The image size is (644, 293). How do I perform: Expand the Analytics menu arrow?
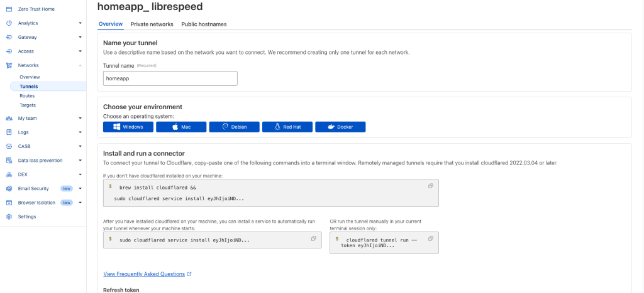click(x=80, y=23)
